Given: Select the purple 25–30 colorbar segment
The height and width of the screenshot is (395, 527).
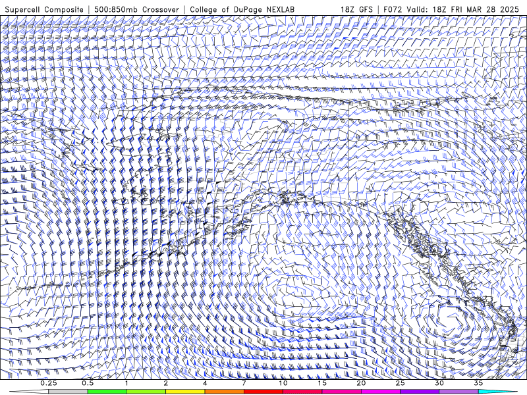Looking at the screenshot, I should click(x=420, y=392).
